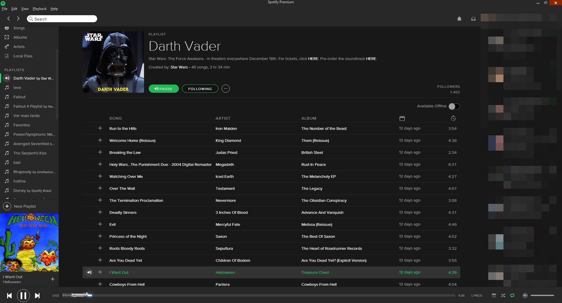Open the Lyrics view
The height and width of the screenshot is (303, 562).
(477, 295)
